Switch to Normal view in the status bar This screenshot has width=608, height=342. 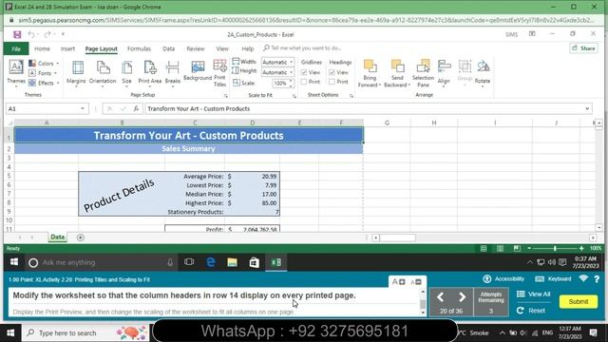(484, 248)
